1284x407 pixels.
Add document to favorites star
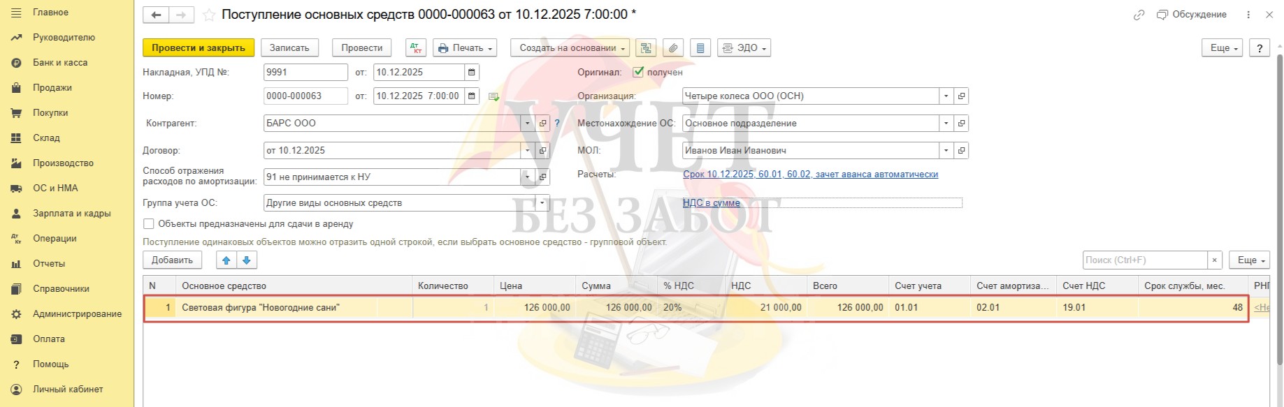[208, 15]
